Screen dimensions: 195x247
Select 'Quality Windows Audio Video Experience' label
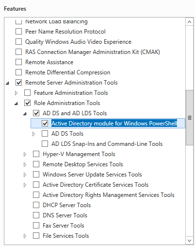[79, 42]
